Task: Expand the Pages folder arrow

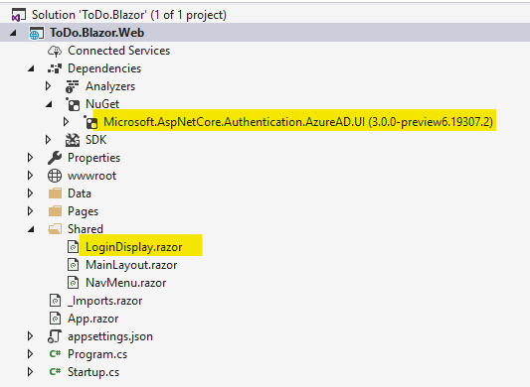Action: click(x=31, y=211)
